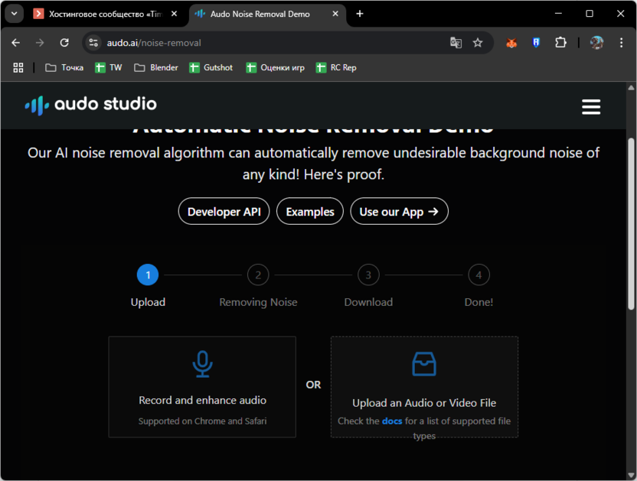Click the Developer API button
This screenshot has height=481, width=637.
224,212
